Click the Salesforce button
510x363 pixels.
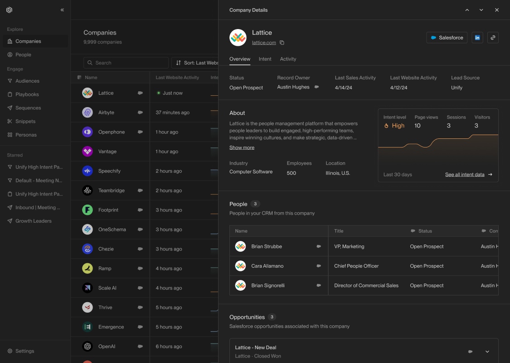coord(447,38)
